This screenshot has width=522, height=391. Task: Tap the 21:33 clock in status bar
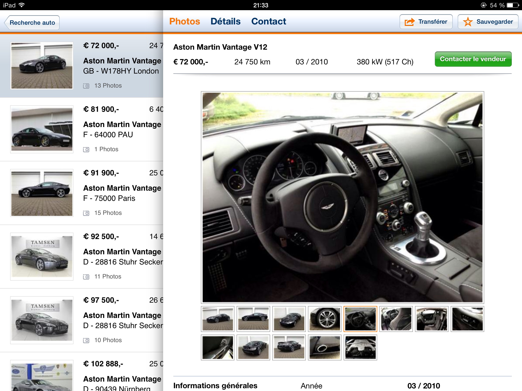[261, 5]
